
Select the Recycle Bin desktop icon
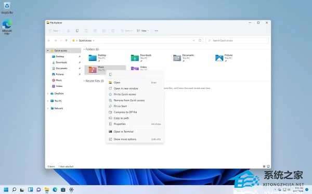click(7, 8)
